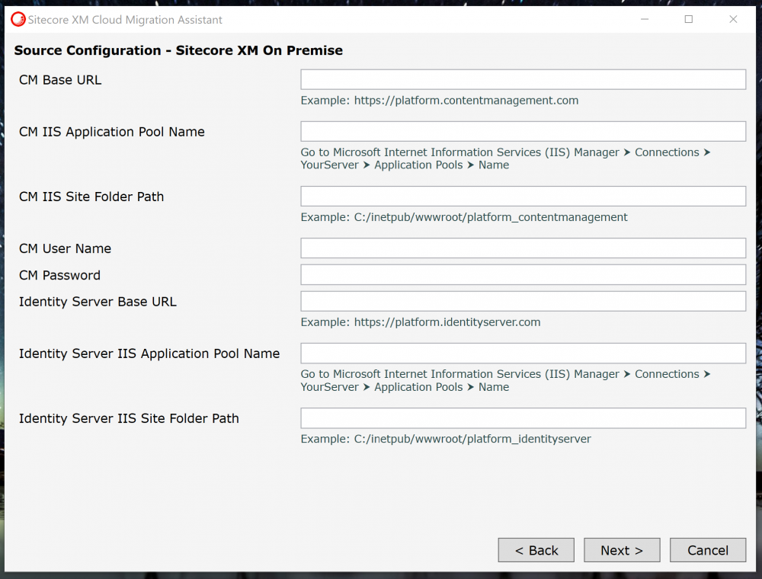Image resolution: width=762 pixels, height=579 pixels.
Task: Click the IIS Manager hint under Identity Server Pool field
Action: (x=505, y=380)
